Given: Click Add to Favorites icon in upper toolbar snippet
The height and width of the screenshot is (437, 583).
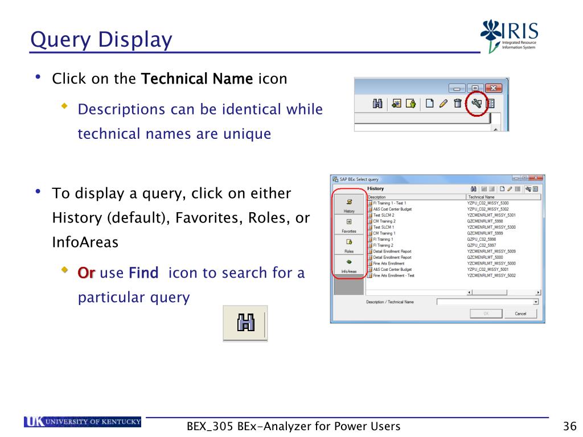Looking at the screenshot, I should click(397, 104).
